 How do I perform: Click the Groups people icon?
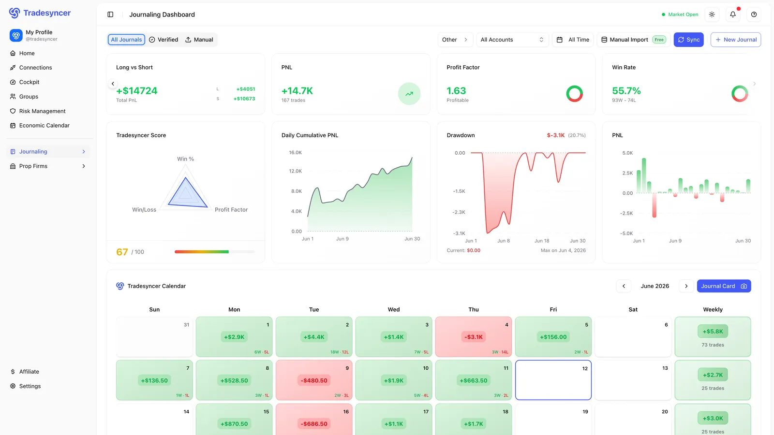click(x=13, y=97)
